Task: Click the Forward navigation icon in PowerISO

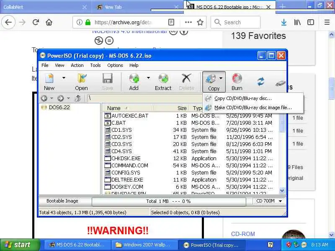Action: click(60, 98)
